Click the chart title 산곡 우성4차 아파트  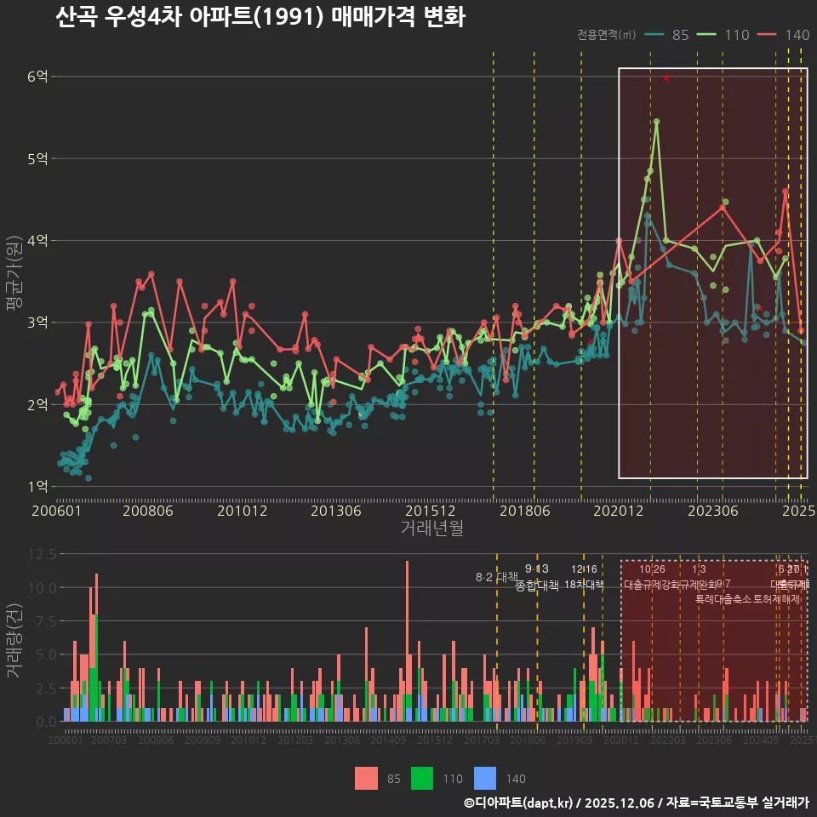point(260,18)
